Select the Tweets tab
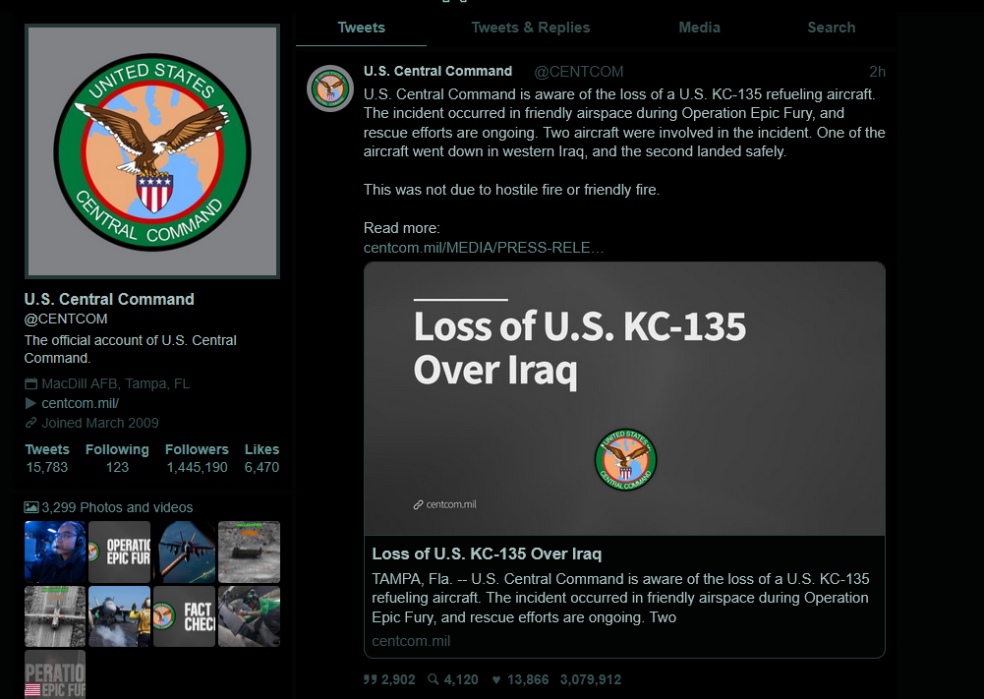Viewport: 984px width, 699px height. (x=361, y=28)
